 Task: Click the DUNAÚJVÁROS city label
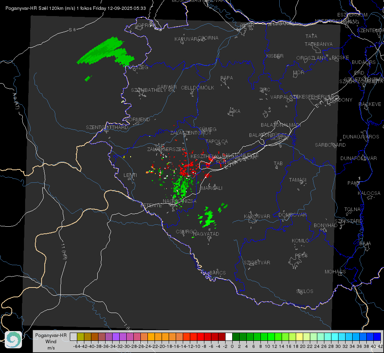[361, 137]
